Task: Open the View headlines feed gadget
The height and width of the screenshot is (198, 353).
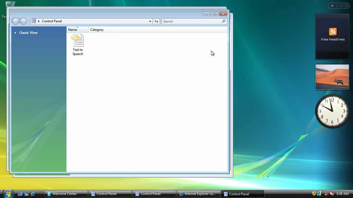Action: (332, 37)
